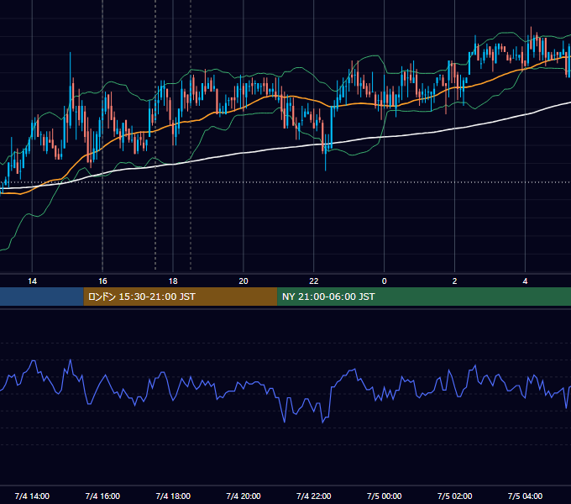Click the 7/4 14:00 date label
The width and height of the screenshot is (571, 504).
tap(32, 496)
